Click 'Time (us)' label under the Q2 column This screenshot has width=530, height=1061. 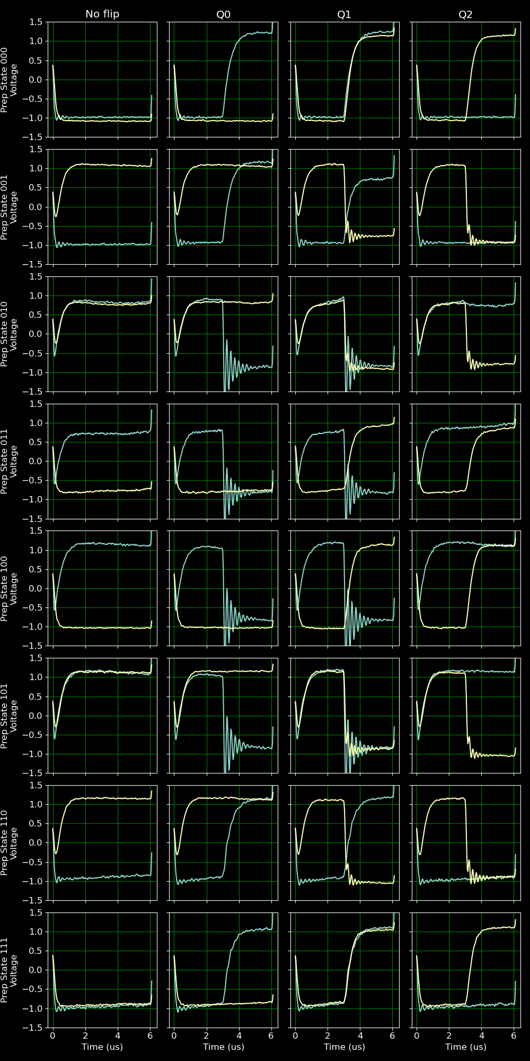pos(465,1047)
